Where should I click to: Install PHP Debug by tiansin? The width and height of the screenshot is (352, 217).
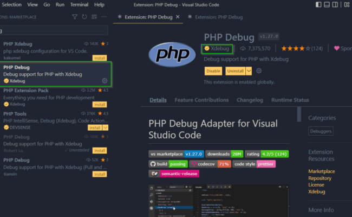click(100, 174)
